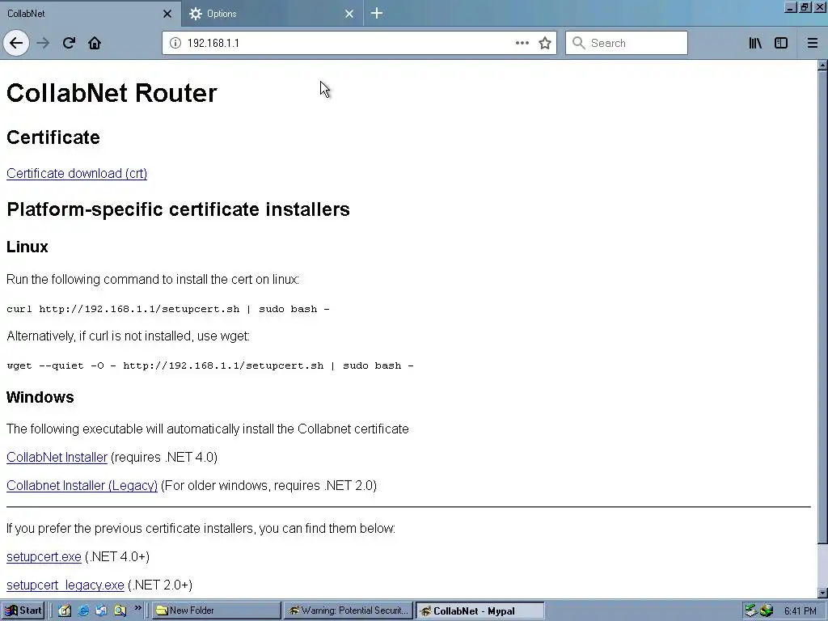Image resolution: width=828 pixels, height=621 pixels.
Task: Open the Library icon in toolbar
Action: [x=755, y=43]
